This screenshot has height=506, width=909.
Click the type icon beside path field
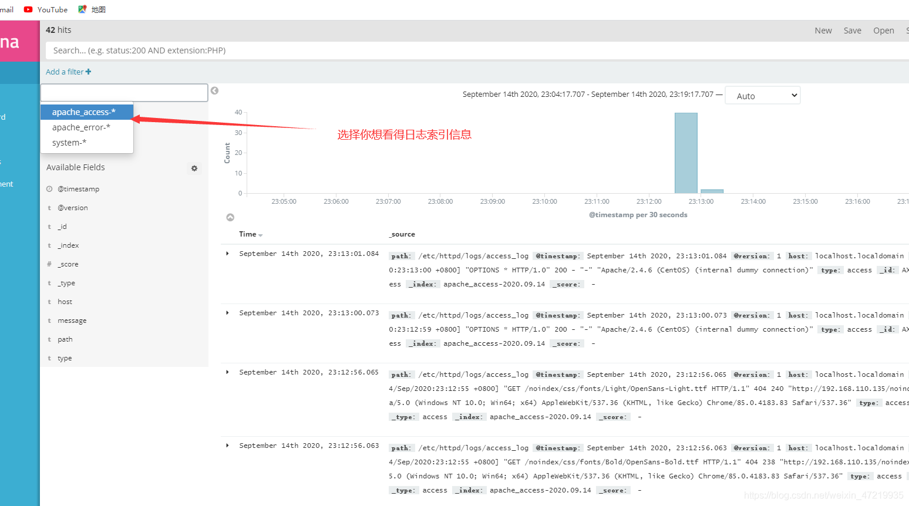click(x=49, y=339)
